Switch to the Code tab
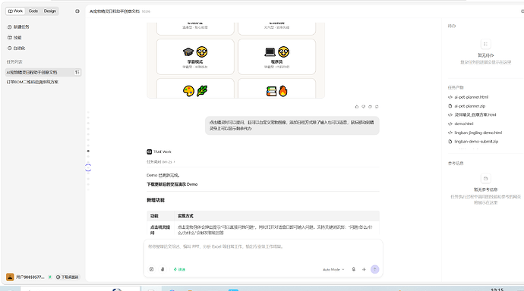 click(x=33, y=11)
